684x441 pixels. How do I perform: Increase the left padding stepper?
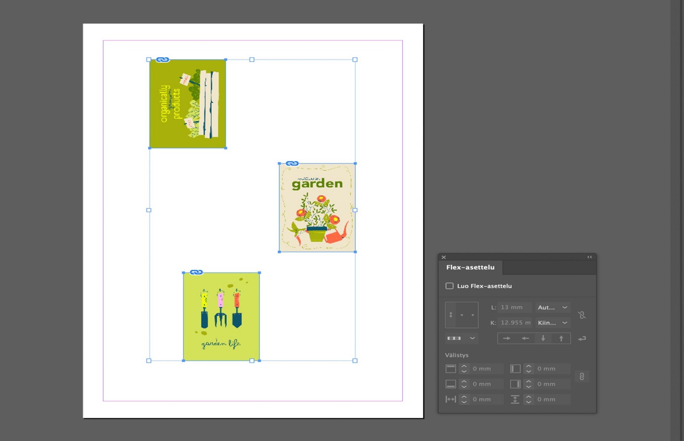click(x=529, y=366)
